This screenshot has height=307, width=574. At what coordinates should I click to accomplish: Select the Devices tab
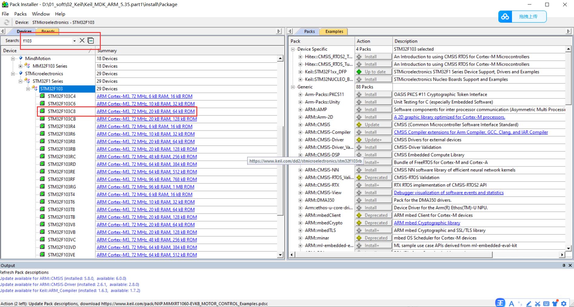point(24,31)
